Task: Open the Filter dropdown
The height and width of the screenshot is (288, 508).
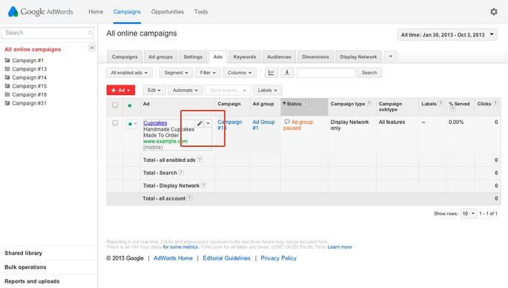Action: click(x=208, y=73)
